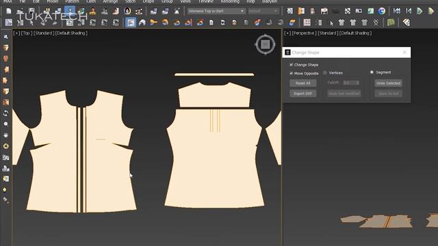Viewport: 438px width, 246px height.
Task: Open the Timeline menu
Action: click(x=205, y=1)
